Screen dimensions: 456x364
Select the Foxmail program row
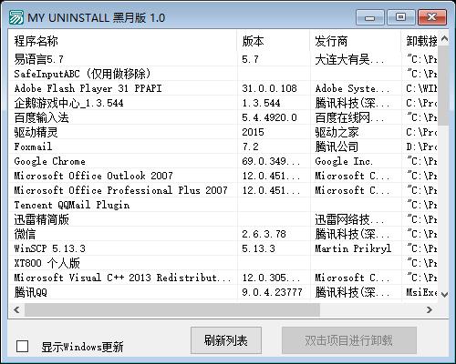(223, 147)
